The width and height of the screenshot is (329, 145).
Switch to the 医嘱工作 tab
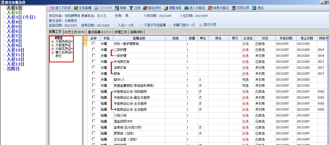pyautogui.click(x=55, y=32)
